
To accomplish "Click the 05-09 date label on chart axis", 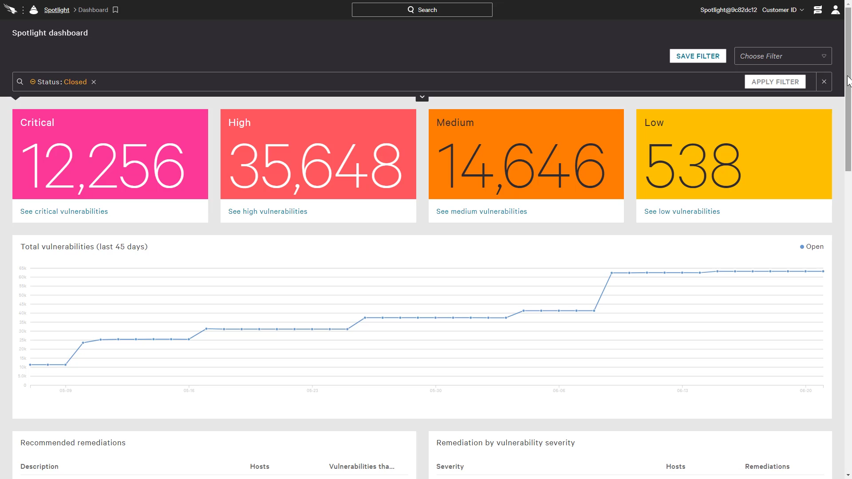I will (x=66, y=391).
